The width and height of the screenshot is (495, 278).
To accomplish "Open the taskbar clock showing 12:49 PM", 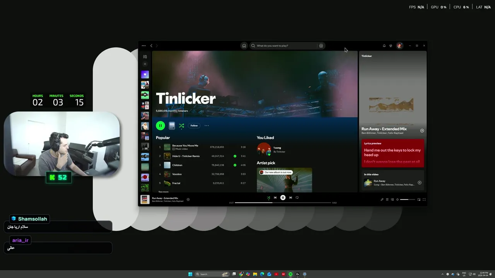I will coord(483,274).
